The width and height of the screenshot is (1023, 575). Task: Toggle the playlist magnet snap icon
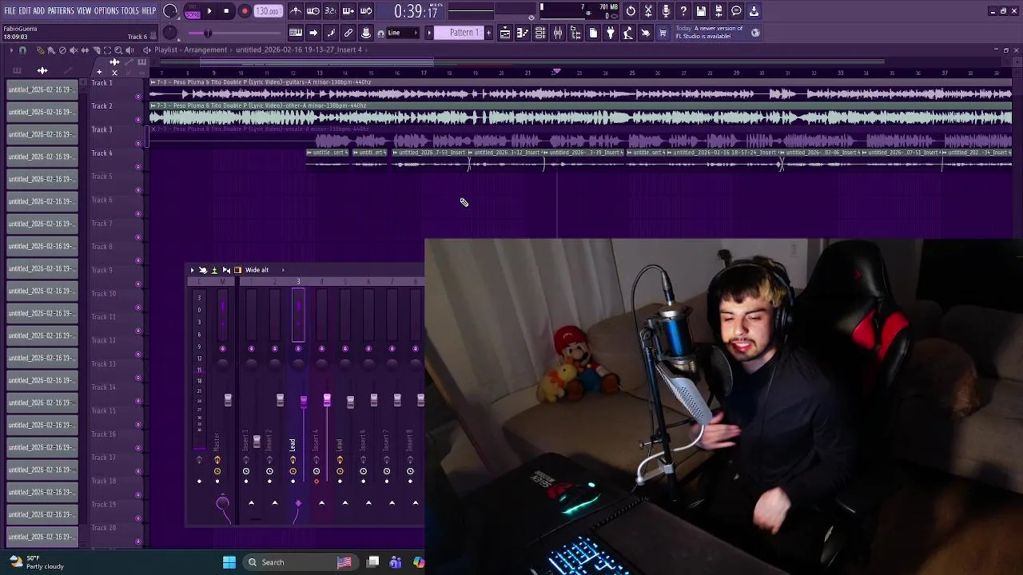tap(22, 50)
